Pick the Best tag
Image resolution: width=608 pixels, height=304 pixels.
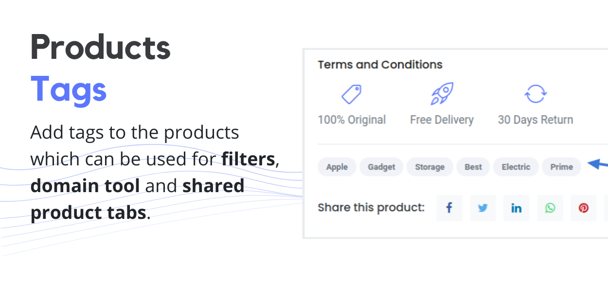pos(473,167)
